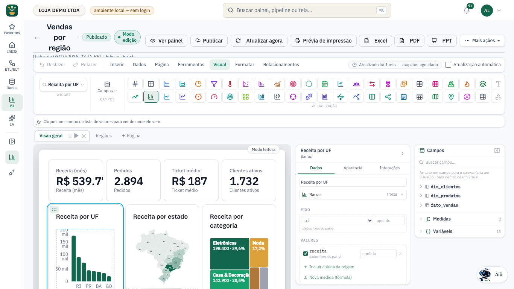
Task: Open the uf axis field dropdown
Action: tap(337, 221)
